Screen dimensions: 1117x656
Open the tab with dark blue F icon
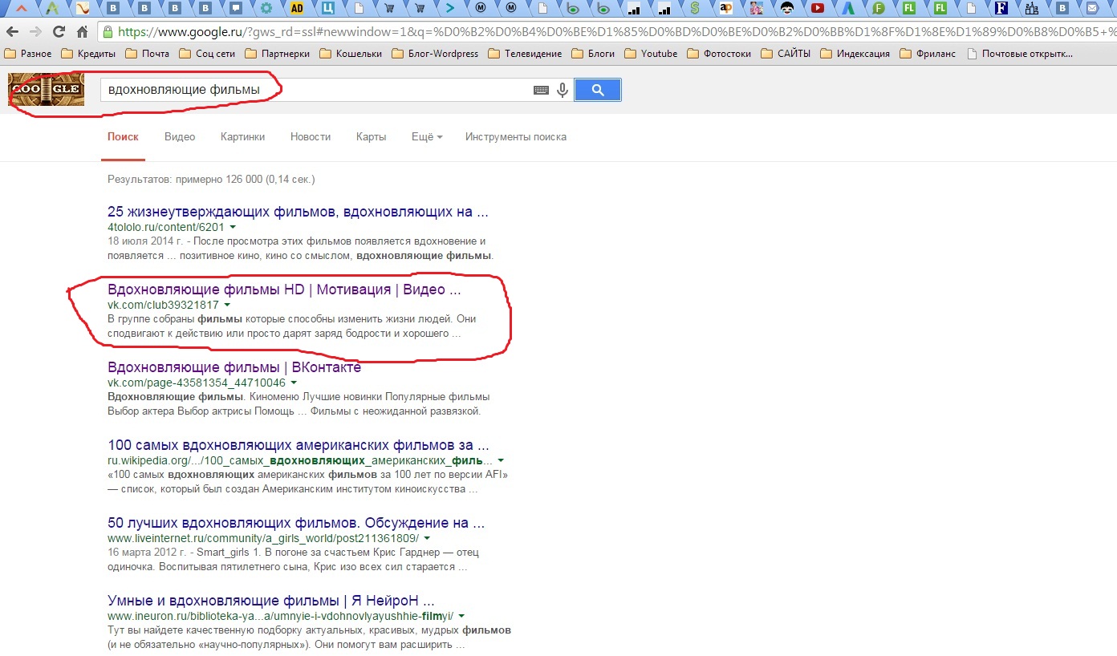coord(1001,9)
